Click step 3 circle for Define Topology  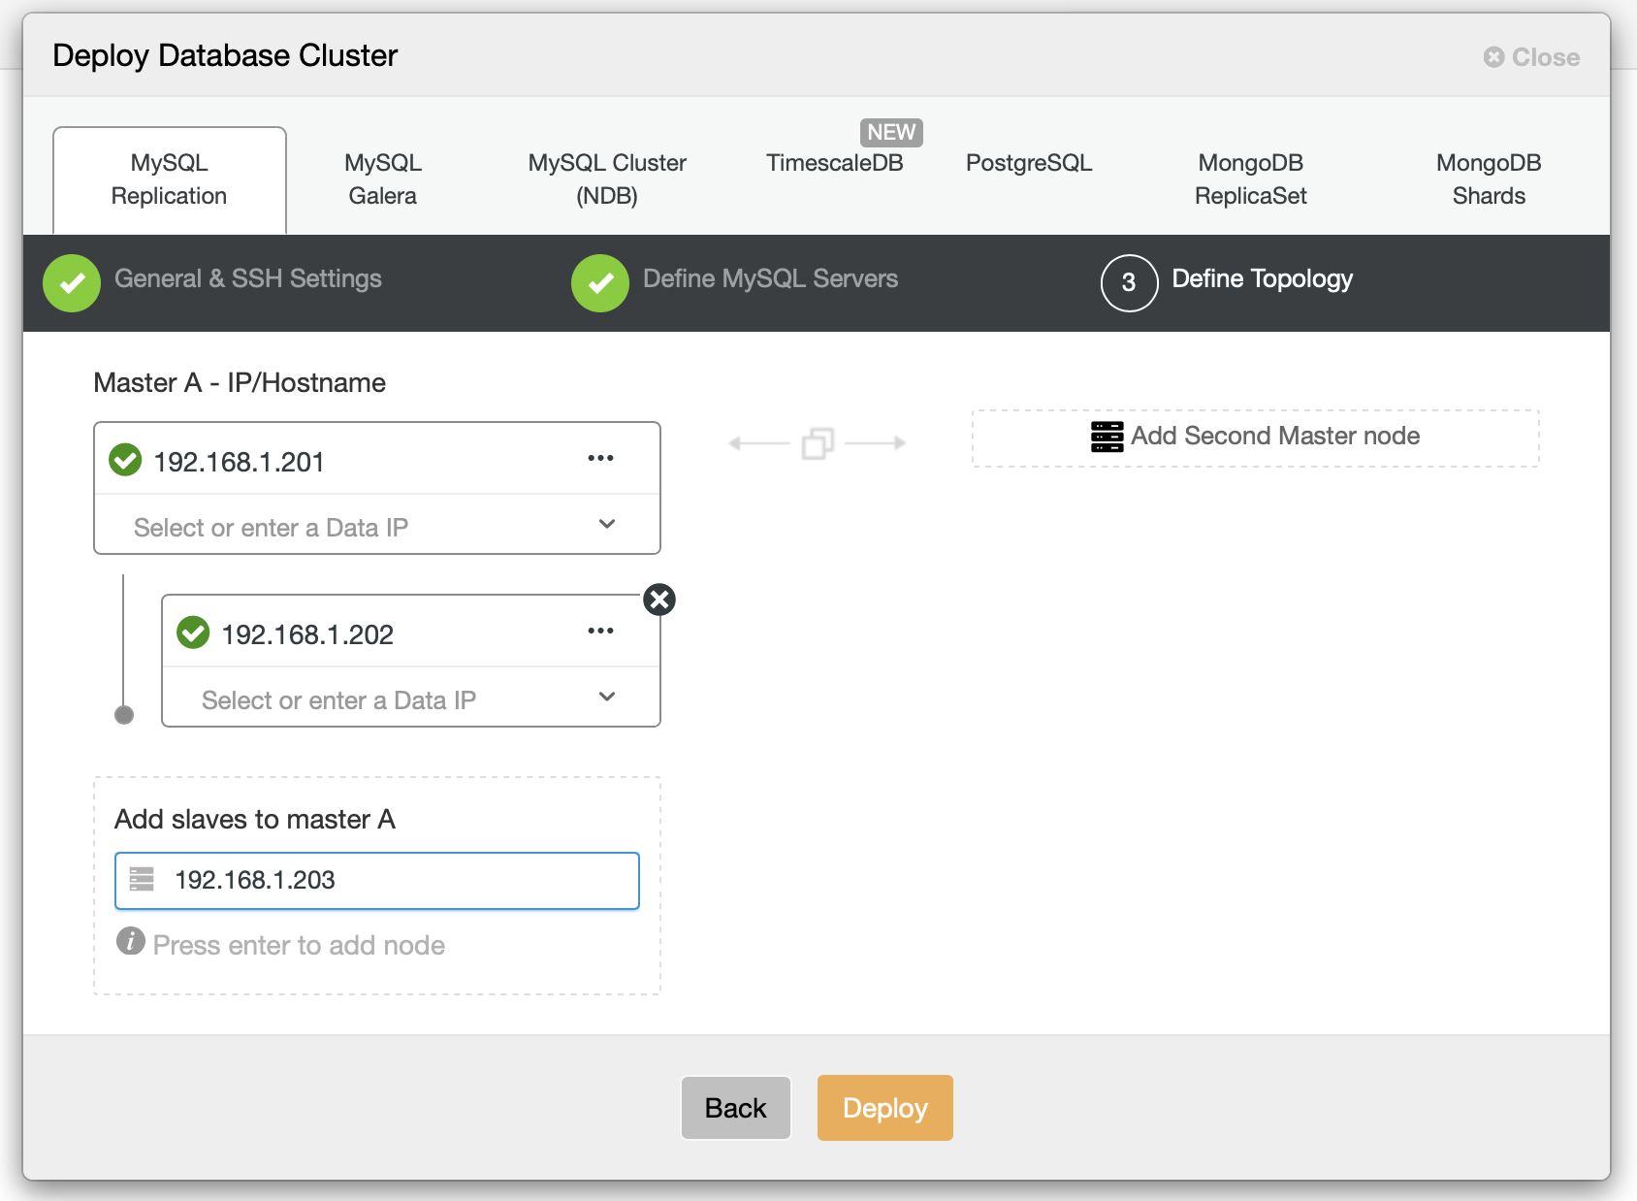click(1129, 283)
